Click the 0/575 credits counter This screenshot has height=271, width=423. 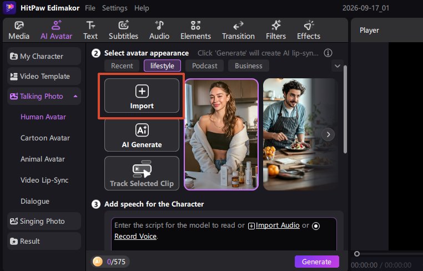coord(116,262)
